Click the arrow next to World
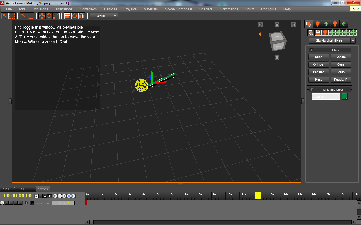 tap(115, 16)
